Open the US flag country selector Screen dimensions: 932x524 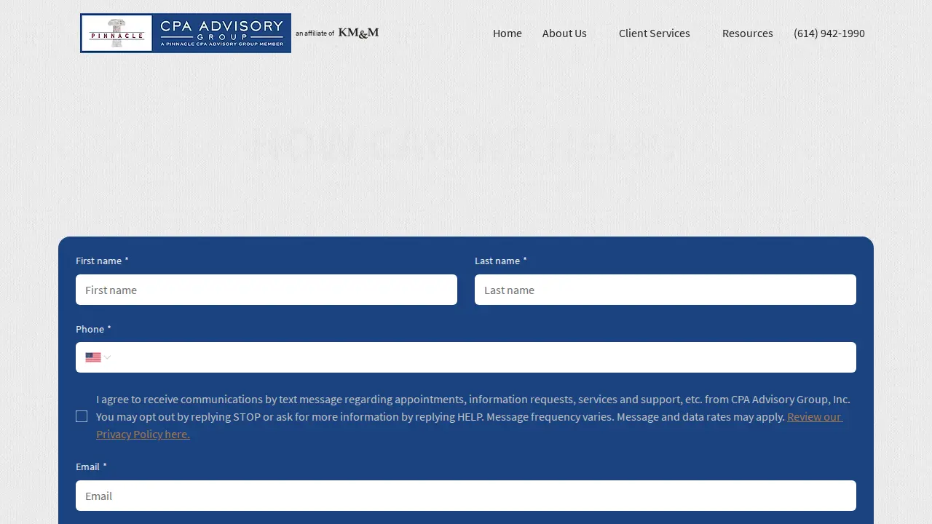coord(98,357)
